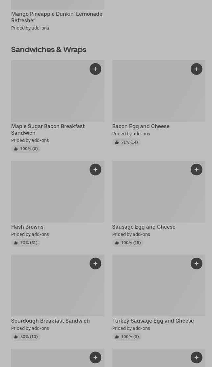Open the Hash Browns item name
This screenshot has width=212, height=367.
[x=27, y=227]
